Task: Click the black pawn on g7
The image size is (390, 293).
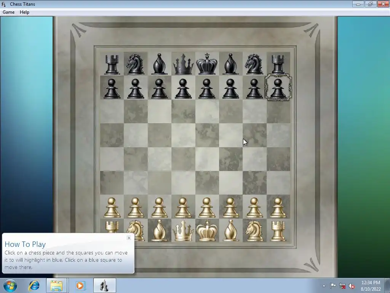Action: [254, 89]
